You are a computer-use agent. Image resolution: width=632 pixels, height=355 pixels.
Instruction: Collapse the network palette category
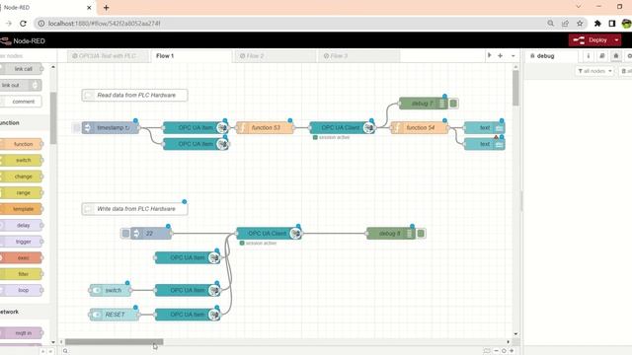[24, 312]
